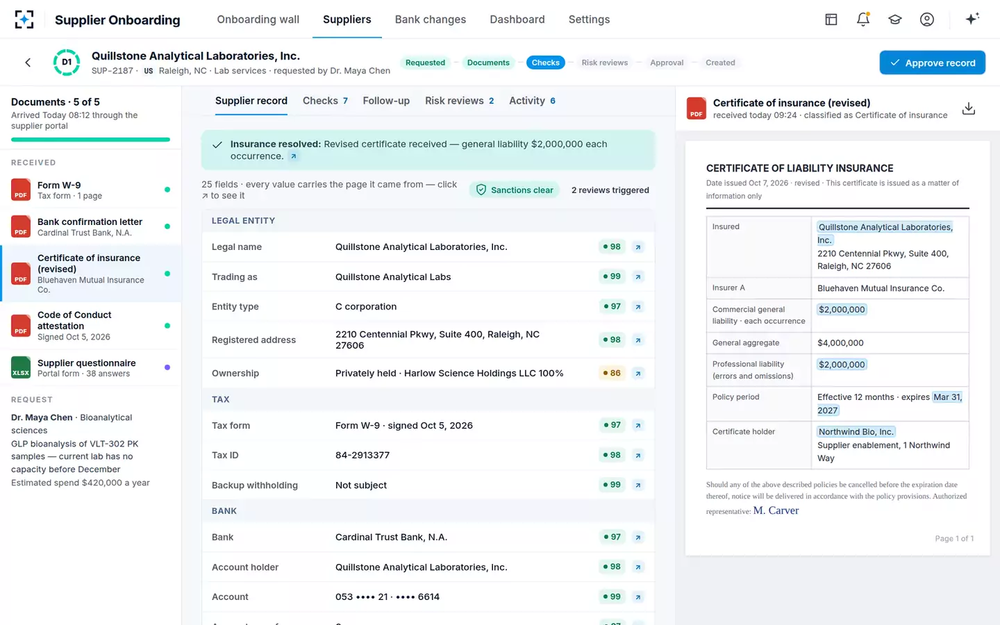Open the user account icon
This screenshot has height=625, width=1000.
pyautogui.click(x=927, y=19)
